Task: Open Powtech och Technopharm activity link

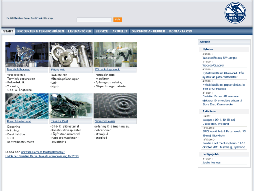Action: tap(224, 145)
